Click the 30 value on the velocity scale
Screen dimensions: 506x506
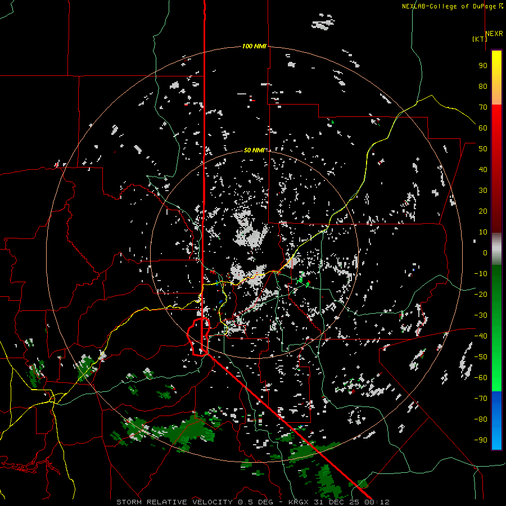click(483, 191)
